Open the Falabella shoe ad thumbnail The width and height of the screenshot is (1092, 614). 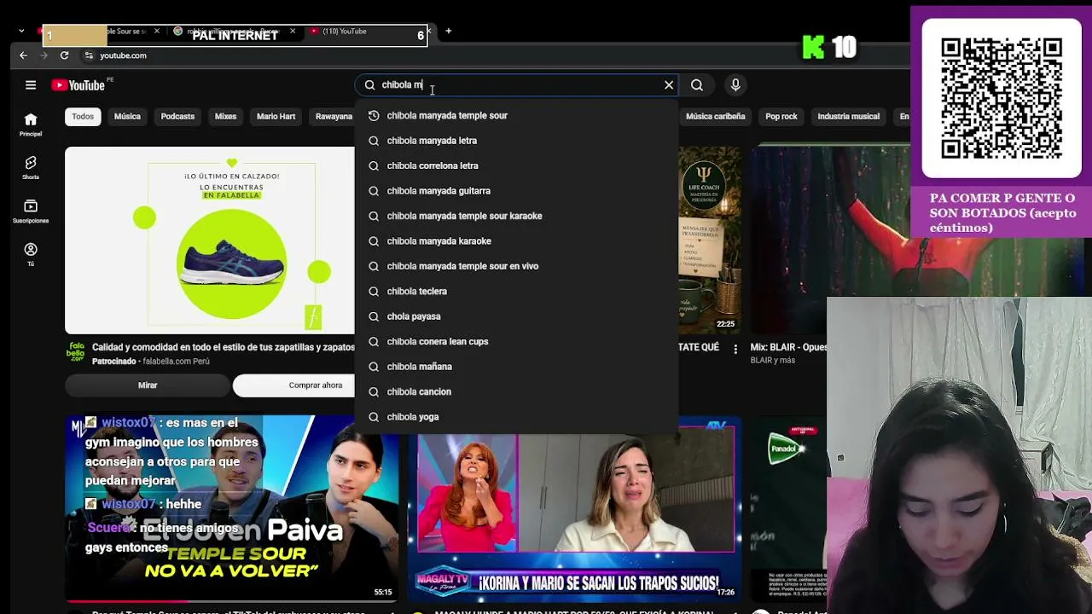click(x=210, y=240)
